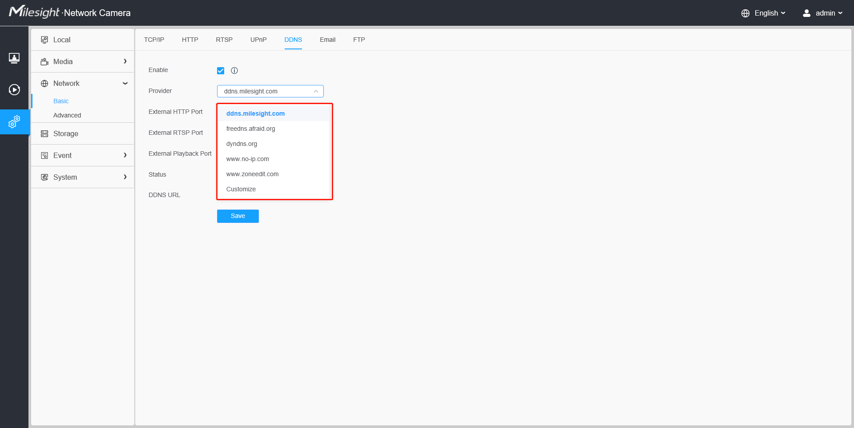Click the Network globe icon in menu
The width and height of the screenshot is (854, 428).
pyautogui.click(x=44, y=83)
